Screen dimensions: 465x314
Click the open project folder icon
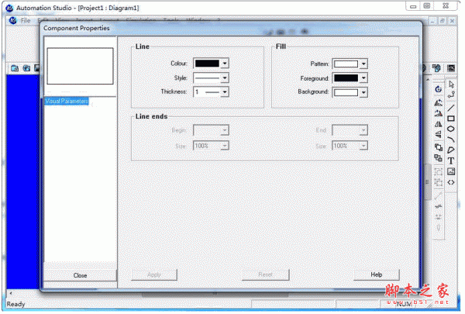coord(26,68)
